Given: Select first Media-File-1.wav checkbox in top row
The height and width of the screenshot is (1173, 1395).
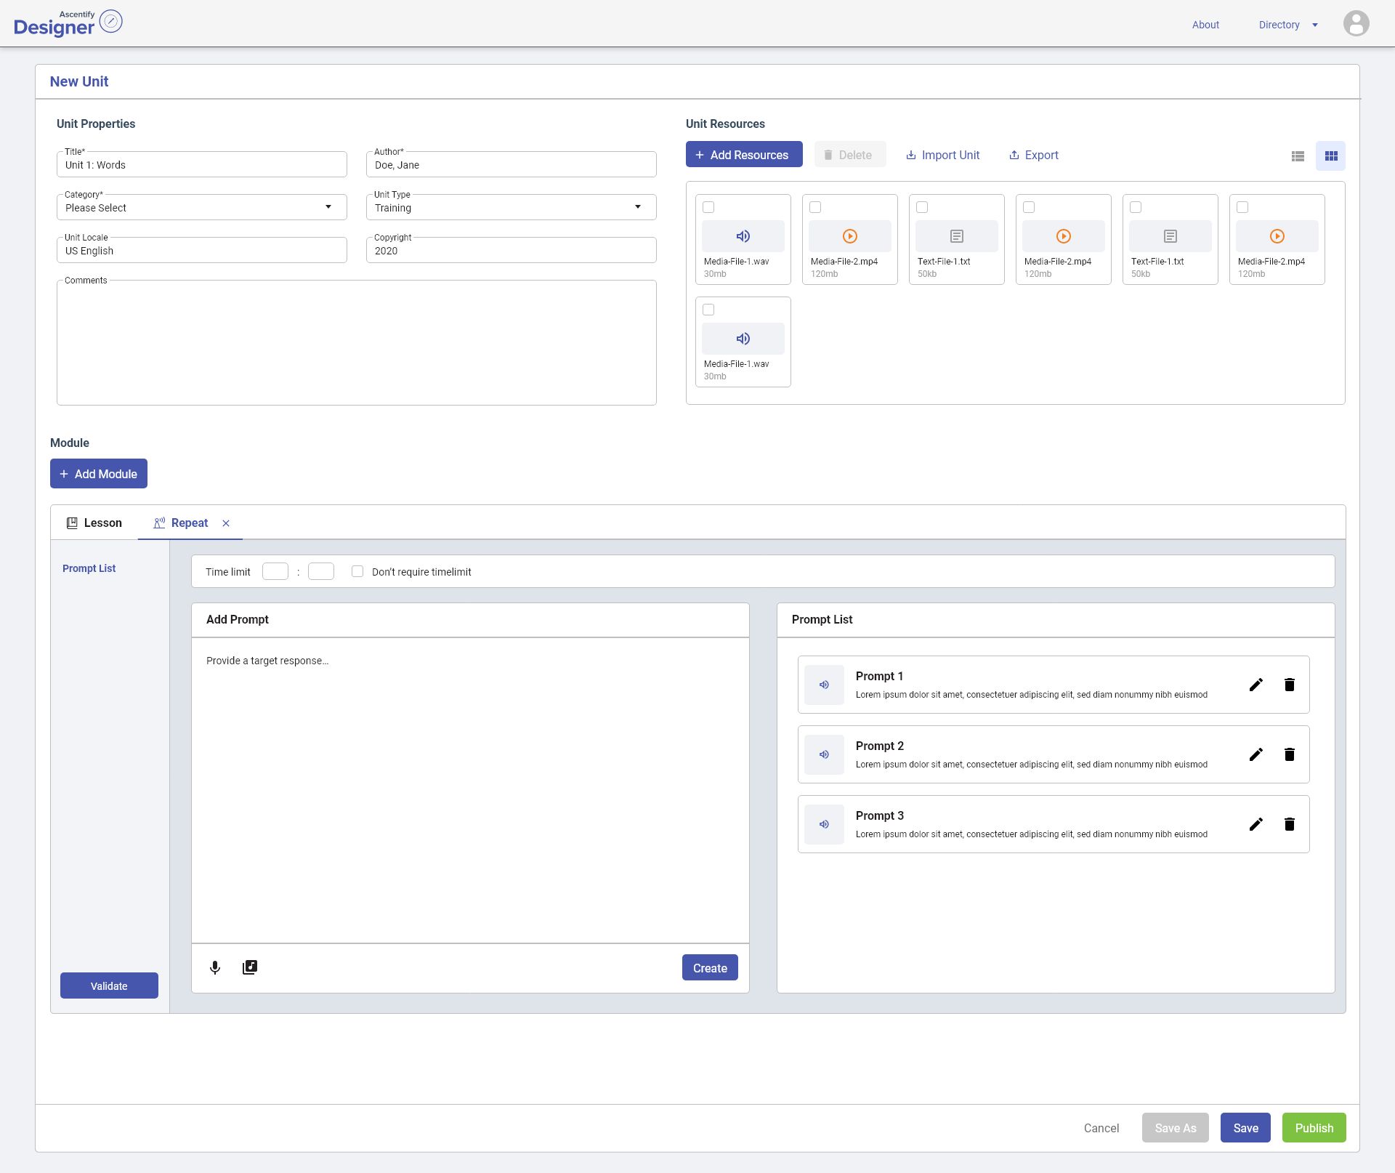Looking at the screenshot, I should coord(708,207).
